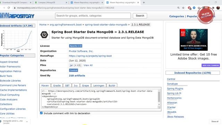Go to Home breadcrumb link
The width and height of the screenshot is (222, 125).
(43, 25)
